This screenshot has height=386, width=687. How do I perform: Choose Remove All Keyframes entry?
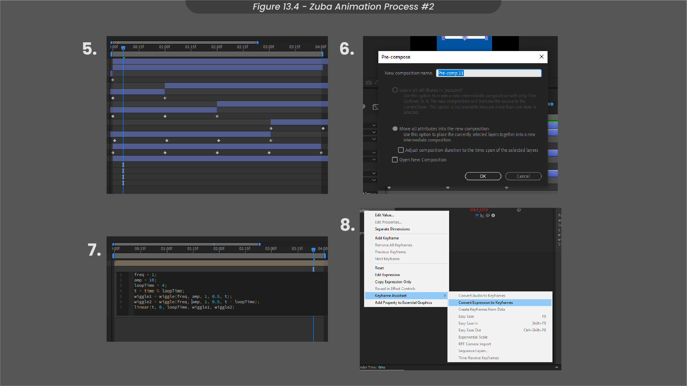tap(393, 245)
